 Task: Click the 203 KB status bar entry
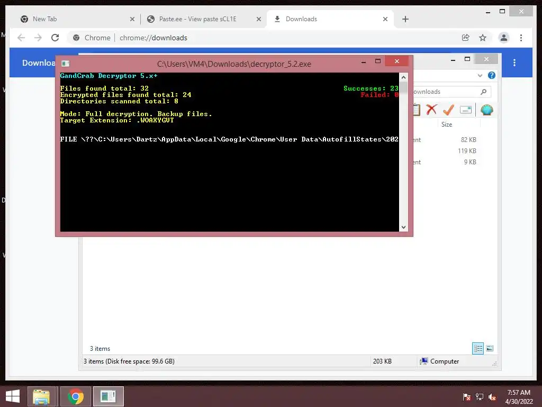pos(382,361)
